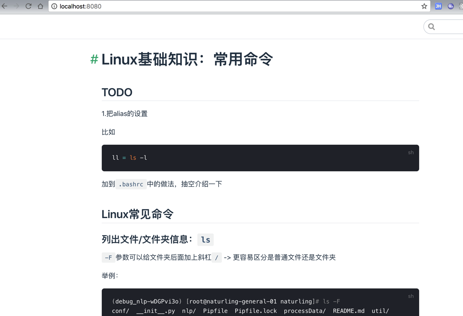The height and width of the screenshot is (316, 463).
Task: Open the round Ws extension icon
Action: point(451,6)
